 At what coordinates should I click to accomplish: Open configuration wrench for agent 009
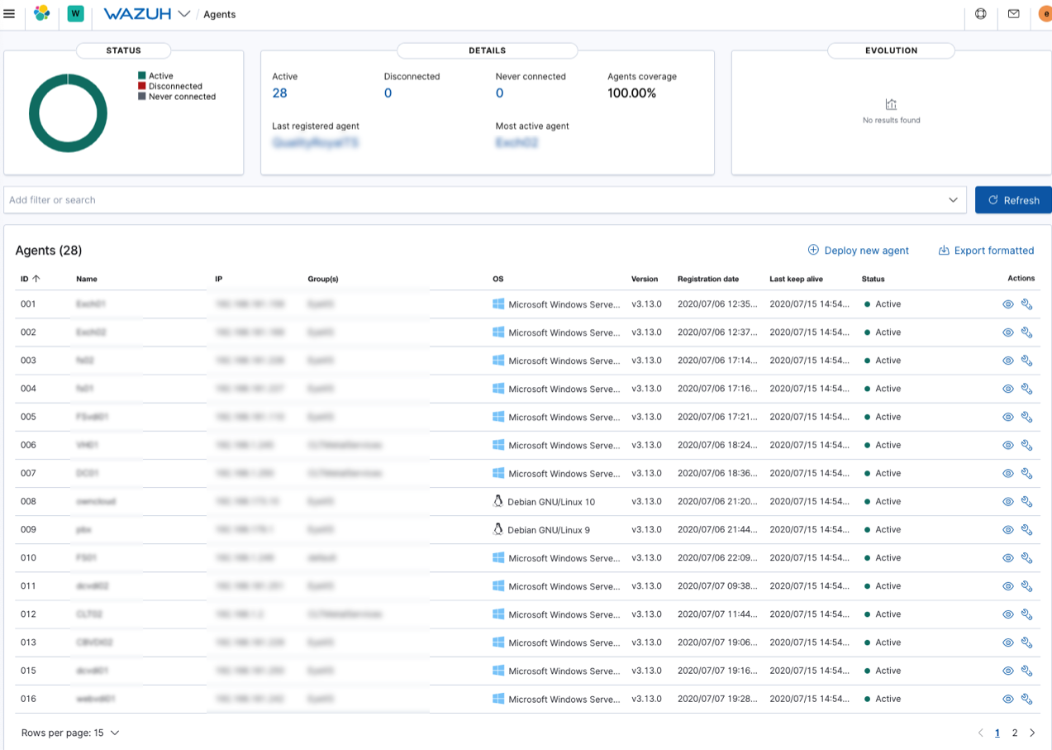tap(1026, 530)
